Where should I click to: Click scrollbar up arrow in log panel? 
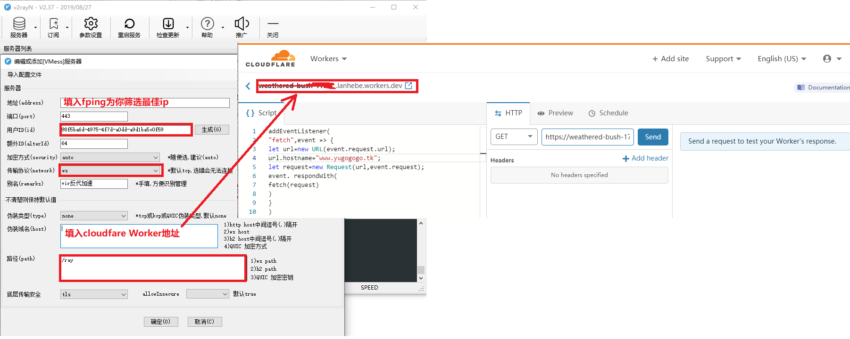click(421, 223)
